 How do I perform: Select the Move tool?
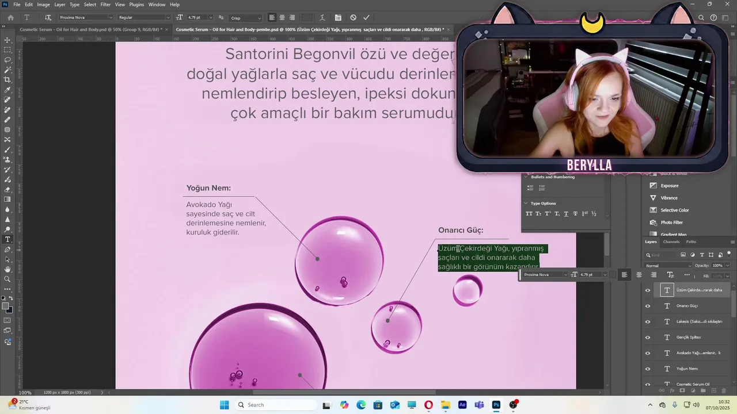tap(7, 40)
